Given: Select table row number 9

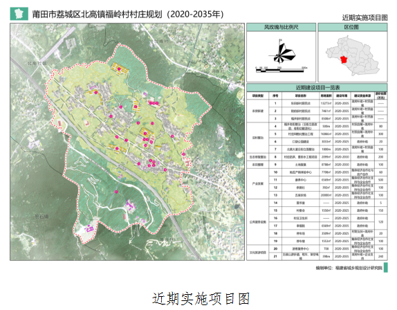Looking at the screenshot, I should (x=317, y=165).
